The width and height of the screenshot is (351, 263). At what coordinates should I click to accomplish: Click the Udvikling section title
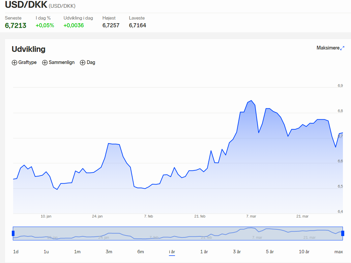coord(28,49)
